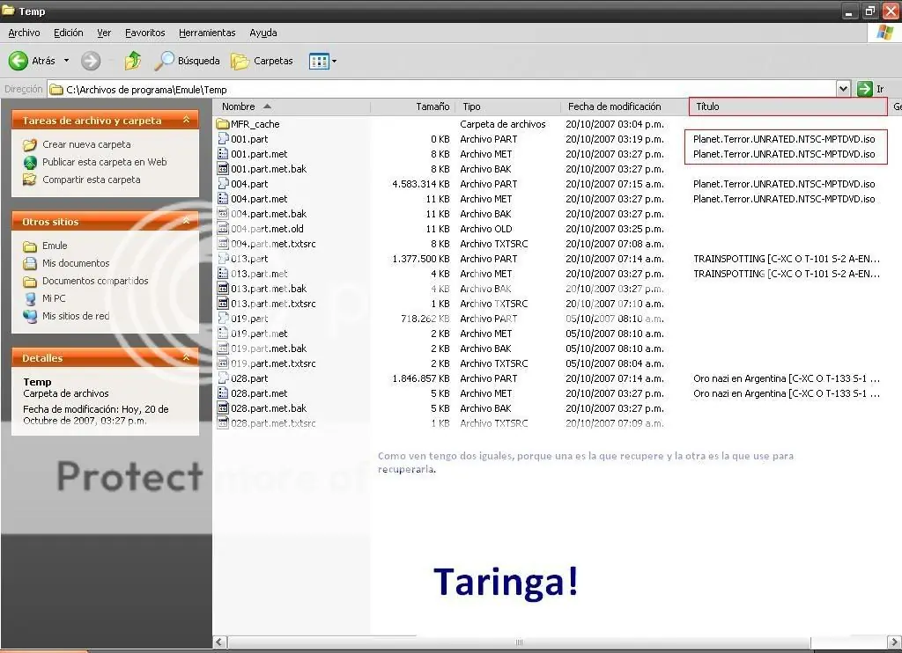Select the 019.part.met.txtsrc file icon
This screenshot has width=902, height=653.
(x=223, y=363)
